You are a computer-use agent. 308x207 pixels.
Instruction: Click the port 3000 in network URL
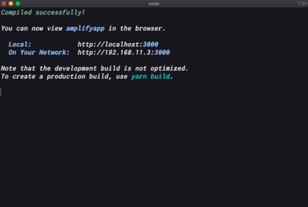pos(162,52)
